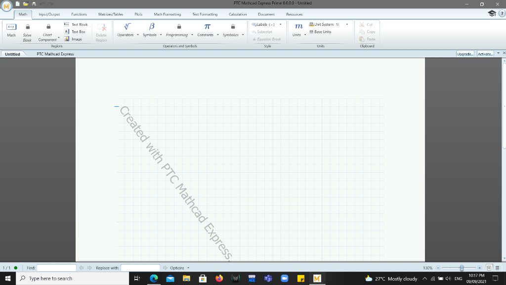This screenshot has height=285, width=506.
Task: Switch to Page view in status bar
Action: coord(489,268)
